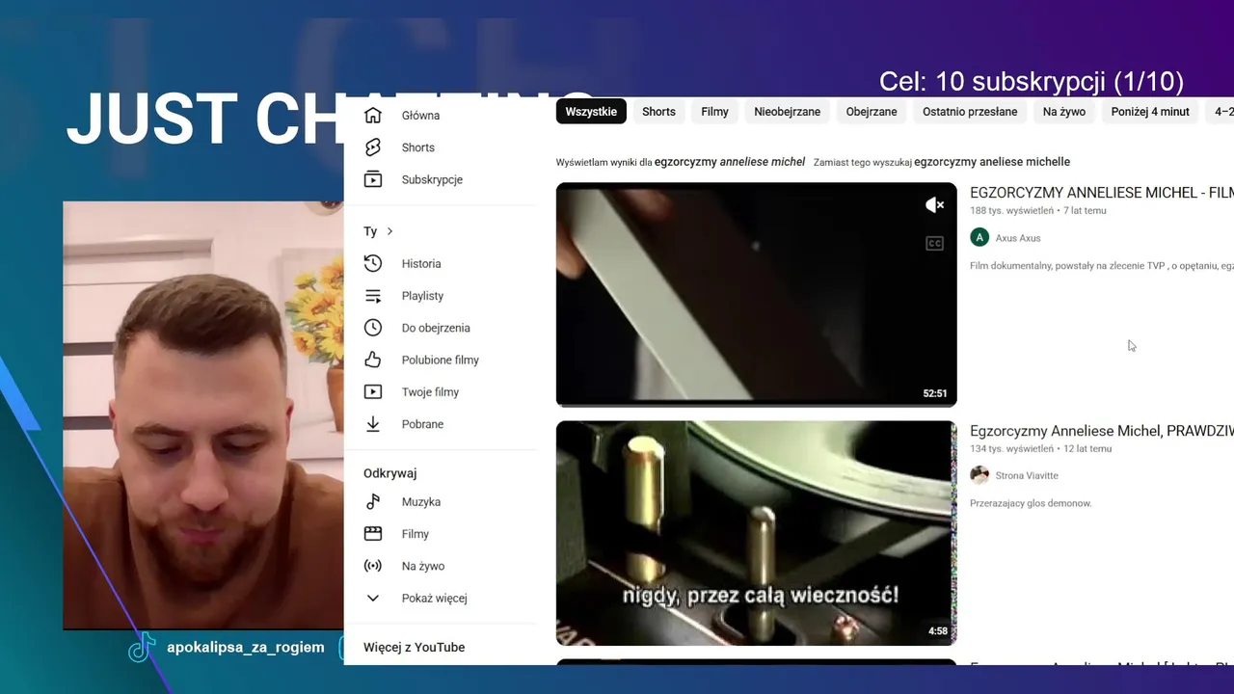Open the Subskrypcje sidebar icon
Image resolution: width=1234 pixels, height=694 pixels.
[x=373, y=179]
